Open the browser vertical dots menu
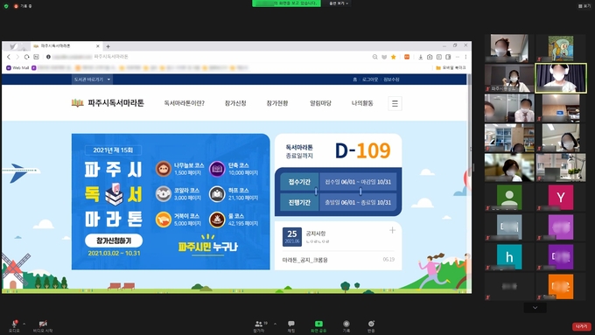 tap(465, 57)
